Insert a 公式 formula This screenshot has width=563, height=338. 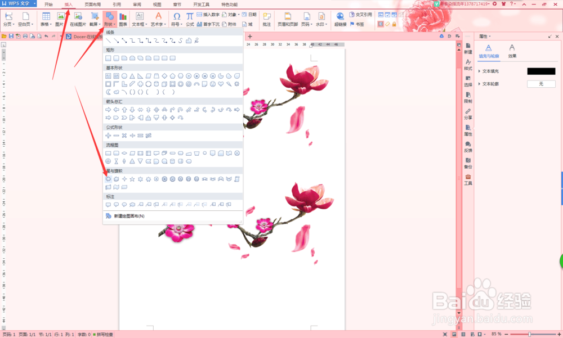click(190, 21)
